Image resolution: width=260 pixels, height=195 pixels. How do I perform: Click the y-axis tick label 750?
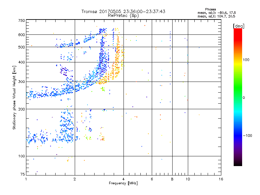click(x=21, y=20)
